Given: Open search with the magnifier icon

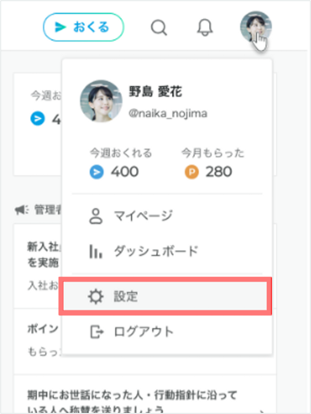Looking at the screenshot, I should [x=159, y=27].
